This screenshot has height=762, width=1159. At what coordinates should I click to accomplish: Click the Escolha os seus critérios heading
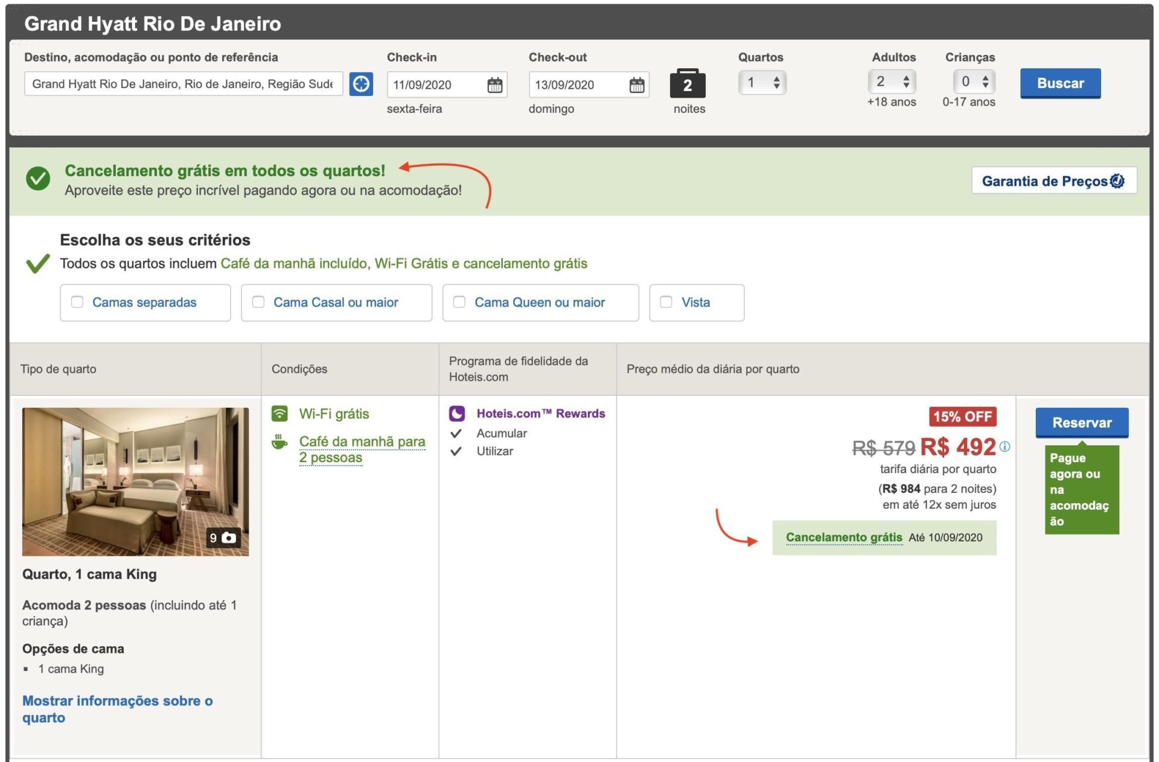(x=155, y=240)
